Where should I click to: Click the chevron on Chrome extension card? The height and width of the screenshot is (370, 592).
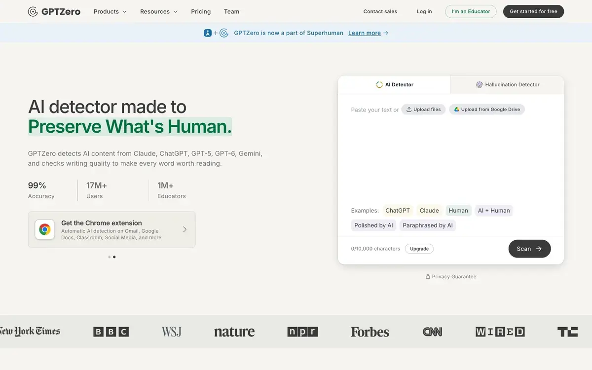coord(185,229)
